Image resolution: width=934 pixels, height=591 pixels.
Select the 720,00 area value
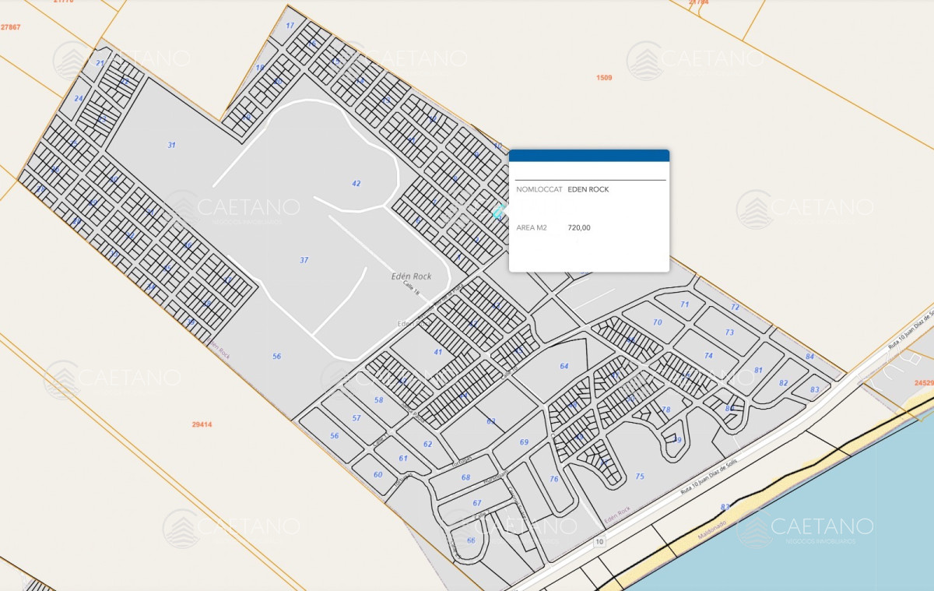(x=579, y=228)
